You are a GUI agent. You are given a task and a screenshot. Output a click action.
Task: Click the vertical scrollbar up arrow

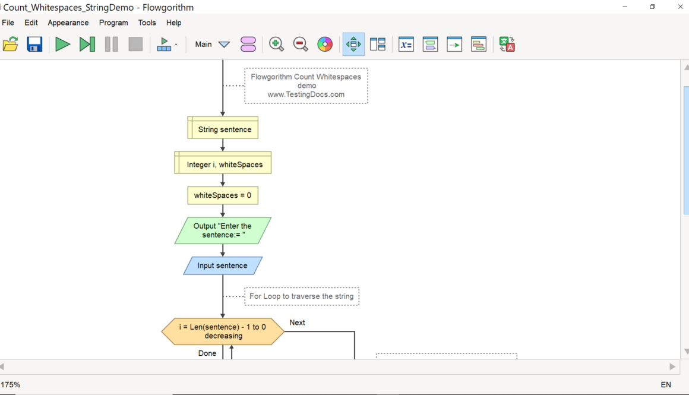coord(687,68)
